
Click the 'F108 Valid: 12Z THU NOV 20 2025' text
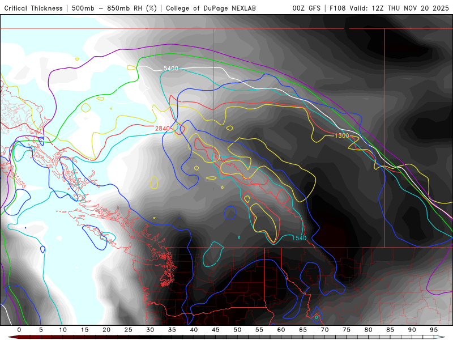click(389, 8)
